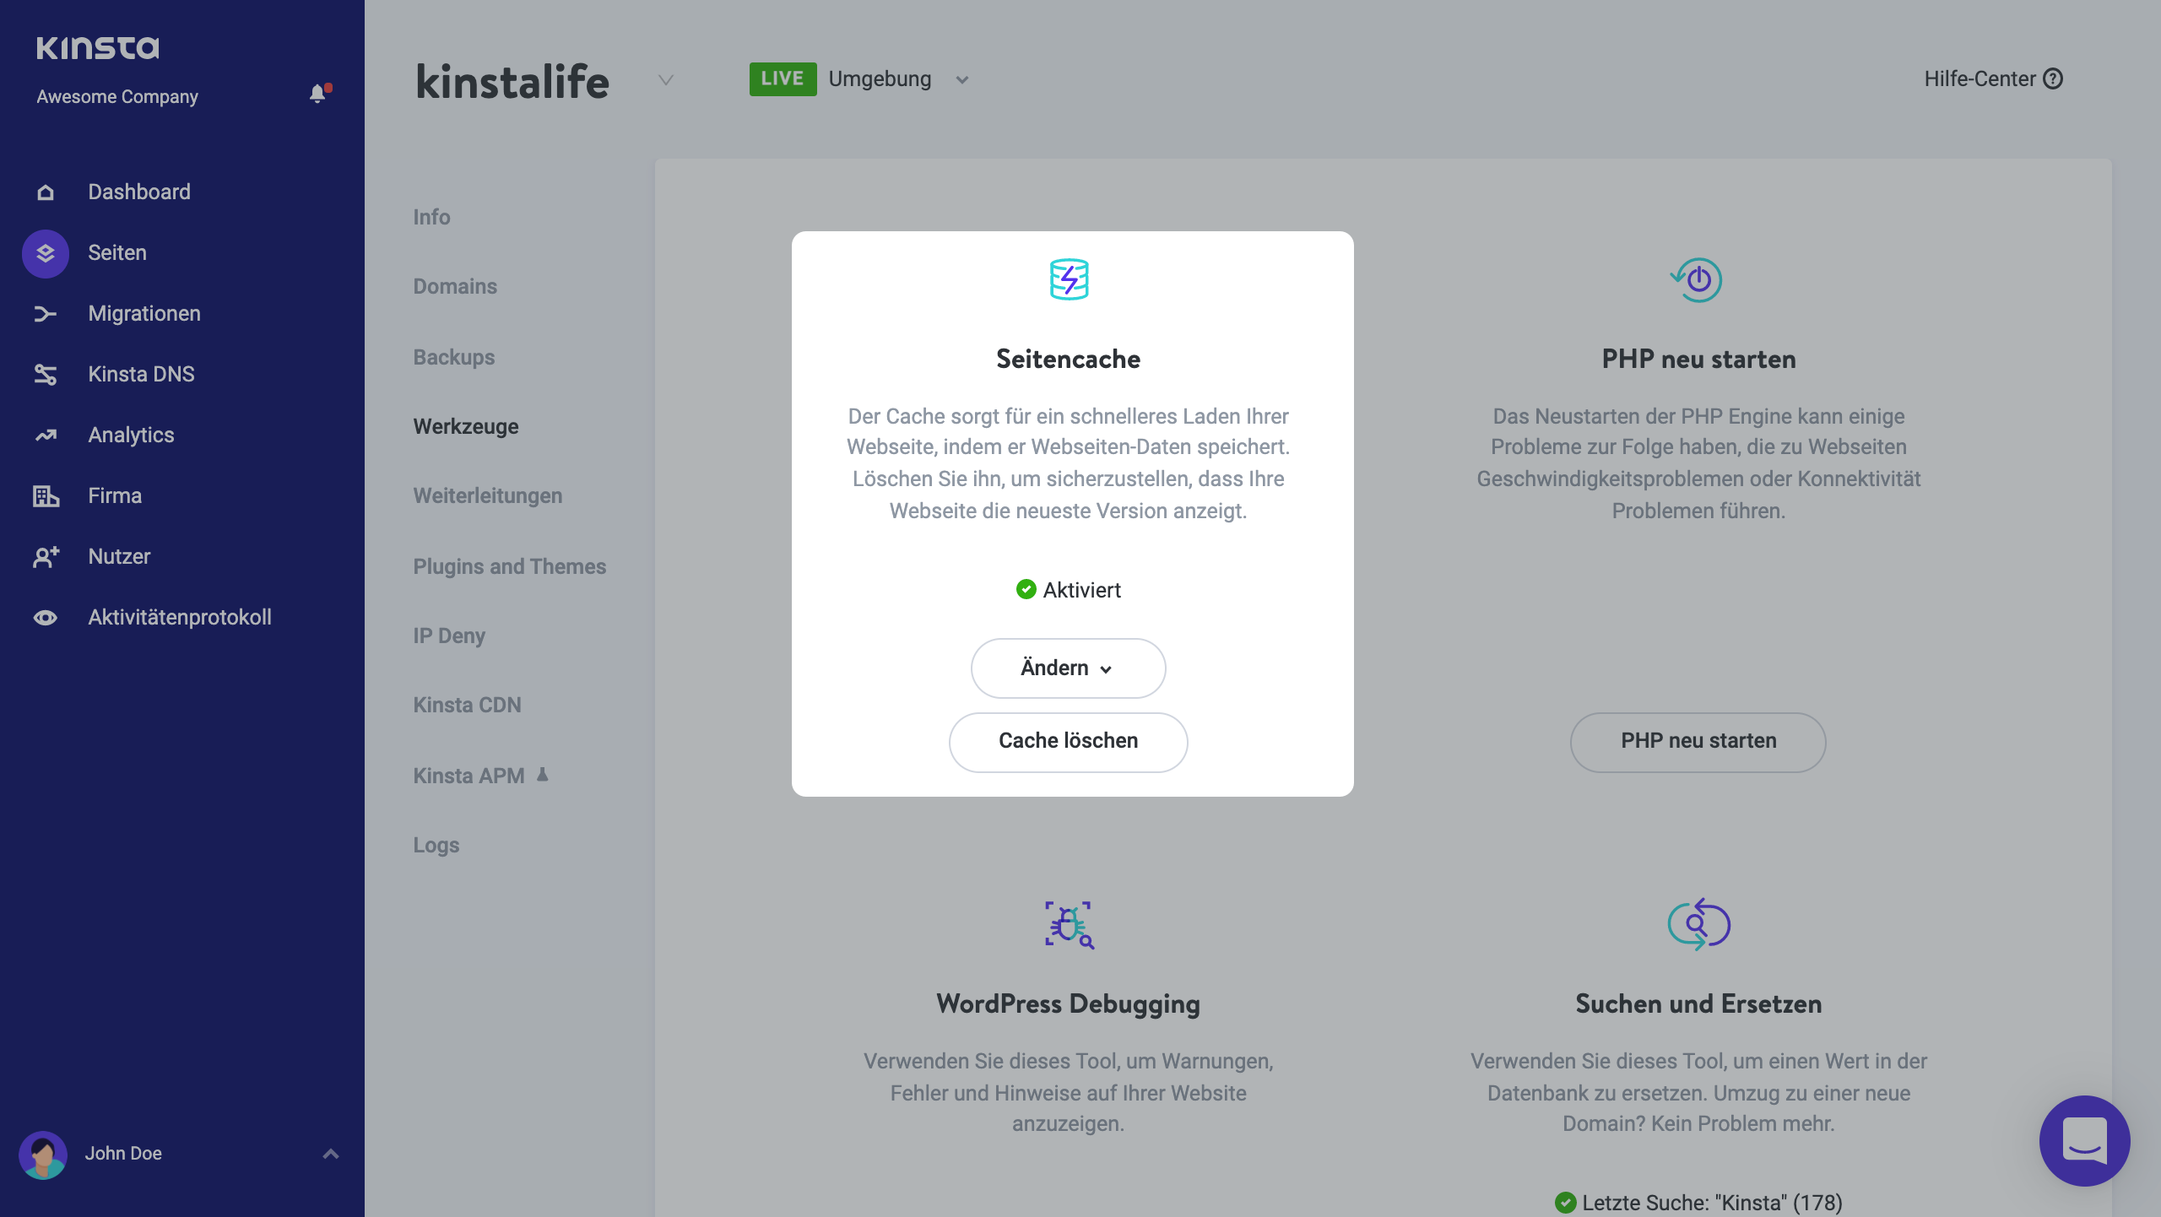Expand the Ändern dropdown
The width and height of the screenshot is (2161, 1217).
[1068, 668]
